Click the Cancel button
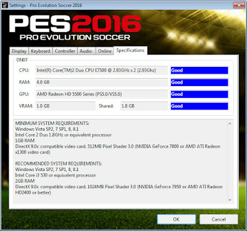247x231 pixels. click(x=219, y=219)
